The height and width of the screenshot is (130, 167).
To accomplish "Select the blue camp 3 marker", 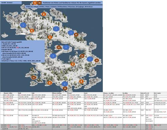I will (x=71, y=33).
